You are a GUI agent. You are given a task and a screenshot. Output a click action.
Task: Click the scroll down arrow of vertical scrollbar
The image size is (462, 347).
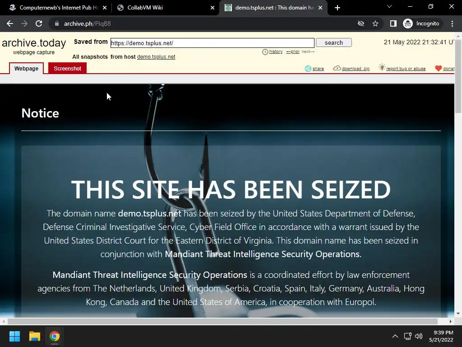(458, 314)
